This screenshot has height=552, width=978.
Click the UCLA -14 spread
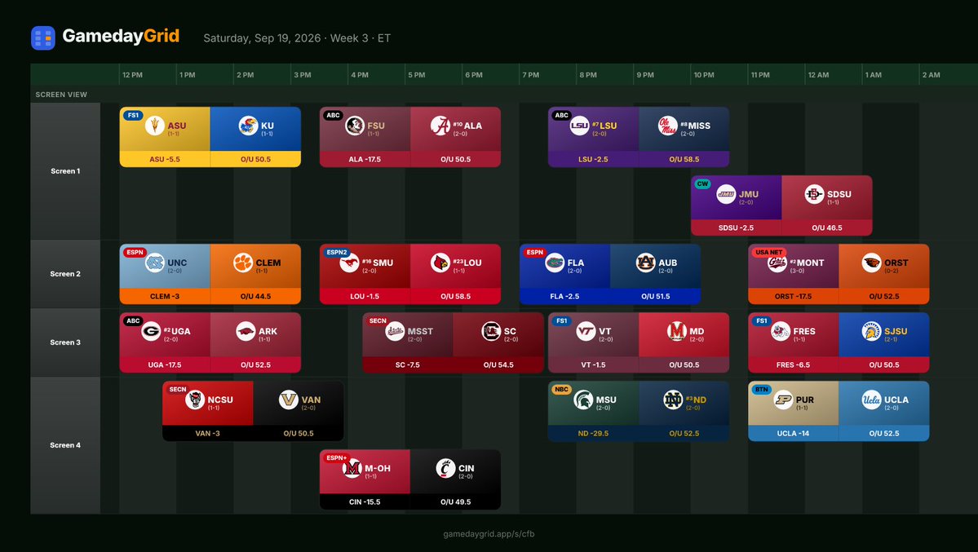[794, 434]
